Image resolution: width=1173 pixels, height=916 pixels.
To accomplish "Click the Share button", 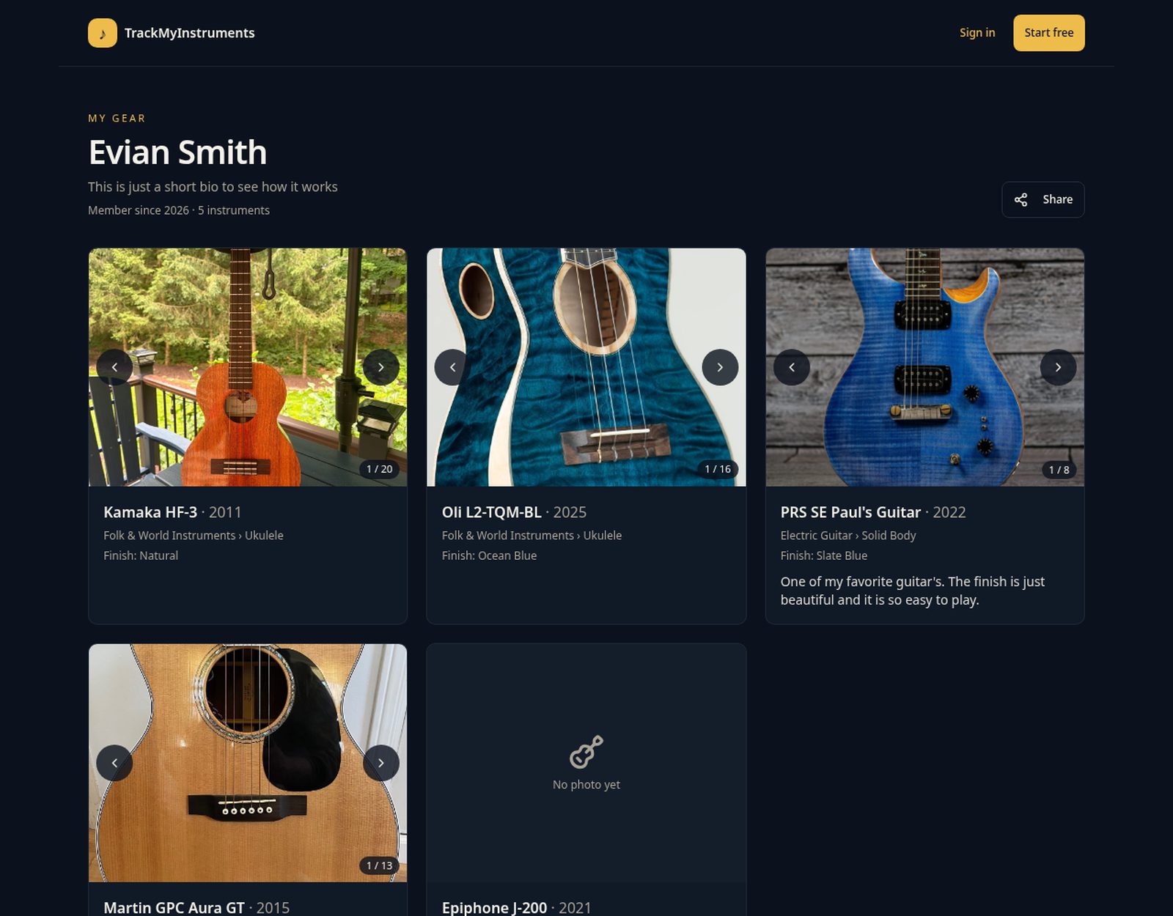I will 1043,199.
